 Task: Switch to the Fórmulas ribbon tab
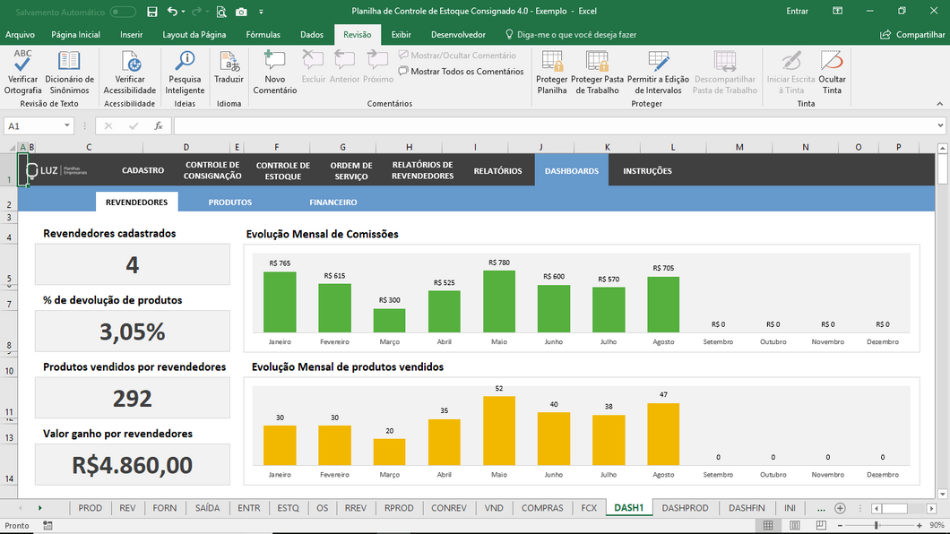coord(263,35)
